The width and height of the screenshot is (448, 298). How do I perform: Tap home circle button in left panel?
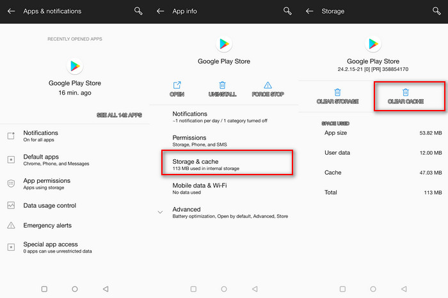pos(75,289)
